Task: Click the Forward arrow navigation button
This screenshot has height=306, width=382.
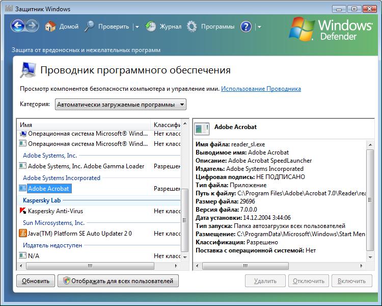Action: (x=32, y=26)
